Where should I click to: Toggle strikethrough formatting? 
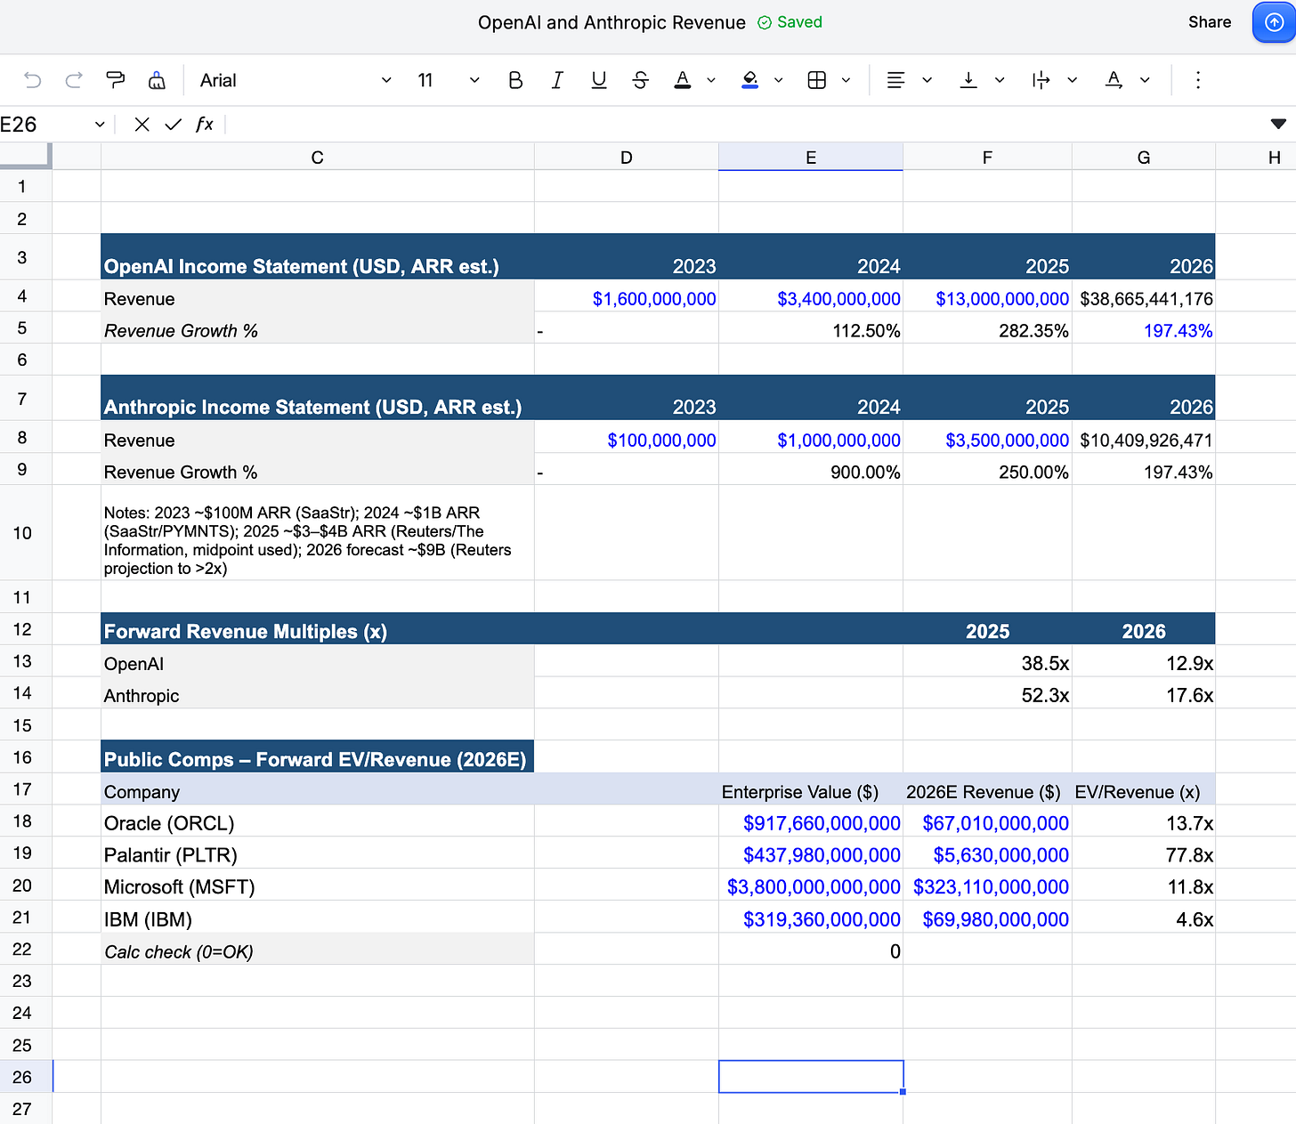pyautogui.click(x=640, y=80)
